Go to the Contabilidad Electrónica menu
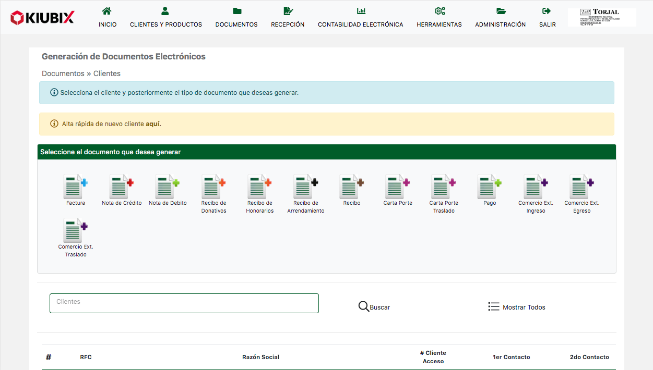Image resolution: width=653 pixels, height=370 pixels. click(x=360, y=17)
